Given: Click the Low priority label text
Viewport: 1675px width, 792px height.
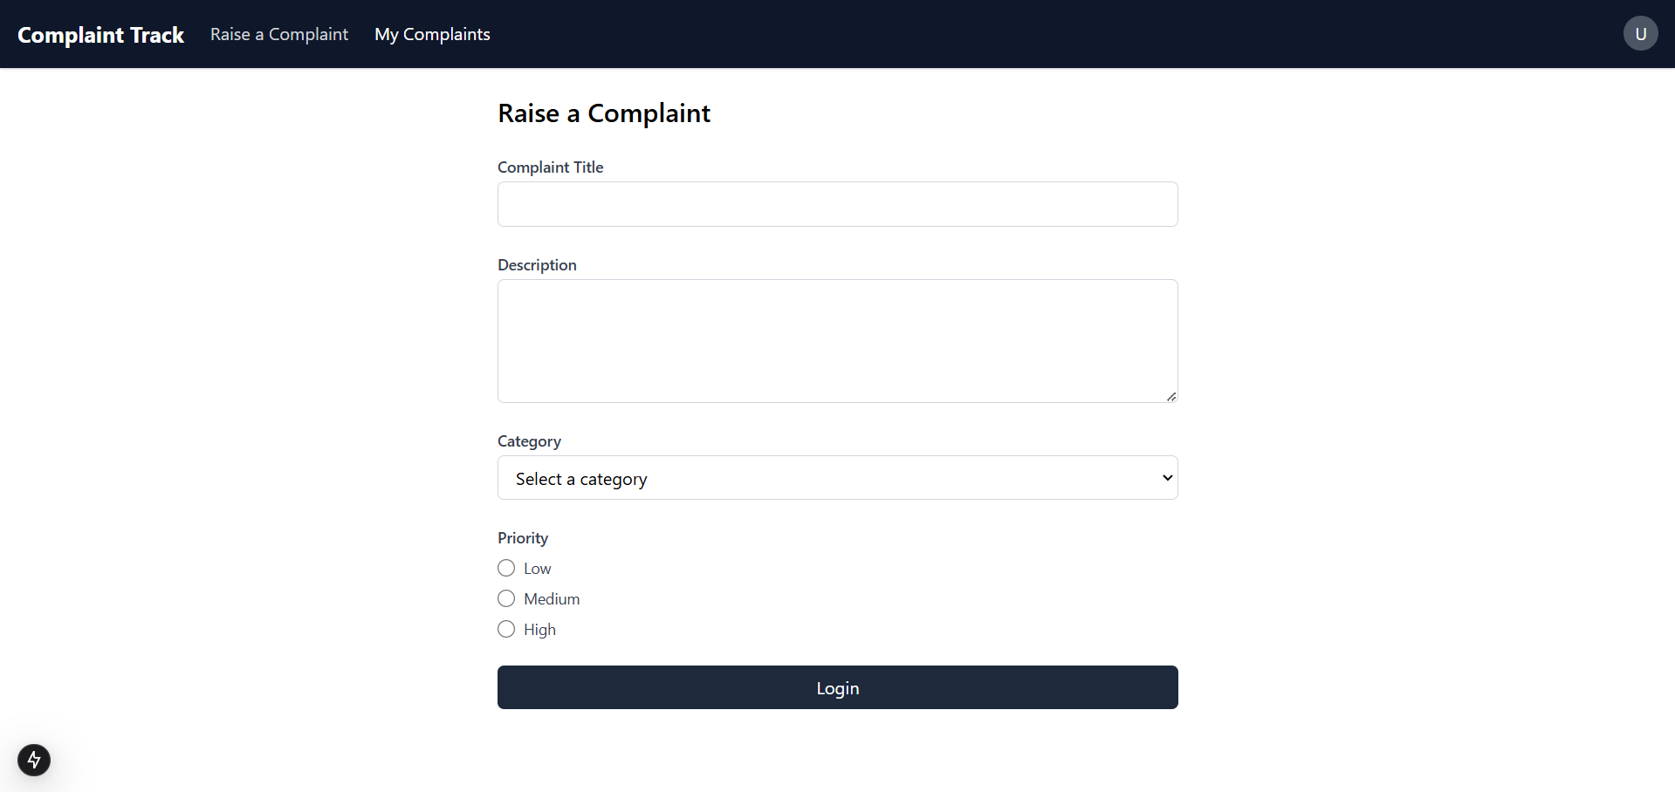Looking at the screenshot, I should (538, 569).
